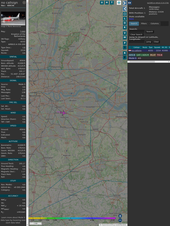170x226 pixels.
Task: Toggle the V map button
Action: (x=125, y=33)
